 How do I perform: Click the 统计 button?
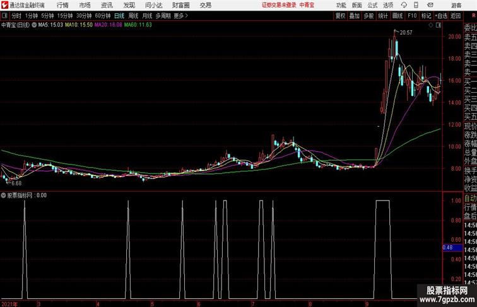(x=383, y=16)
